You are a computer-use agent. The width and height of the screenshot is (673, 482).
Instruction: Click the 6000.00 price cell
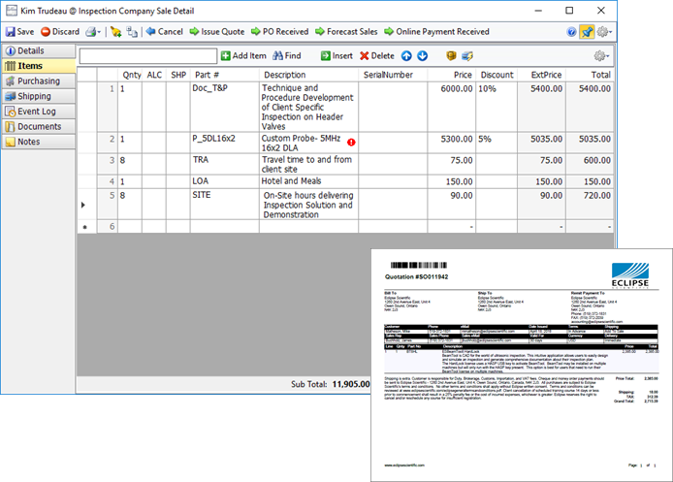point(451,107)
